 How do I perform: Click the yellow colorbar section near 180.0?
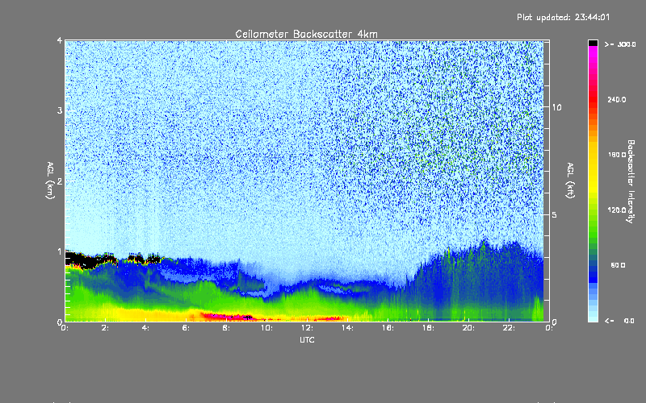pyautogui.click(x=593, y=160)
